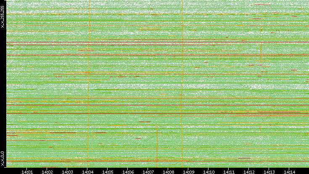
Task: Click the tall orange vertical line before 14:09
Action: 182,83
